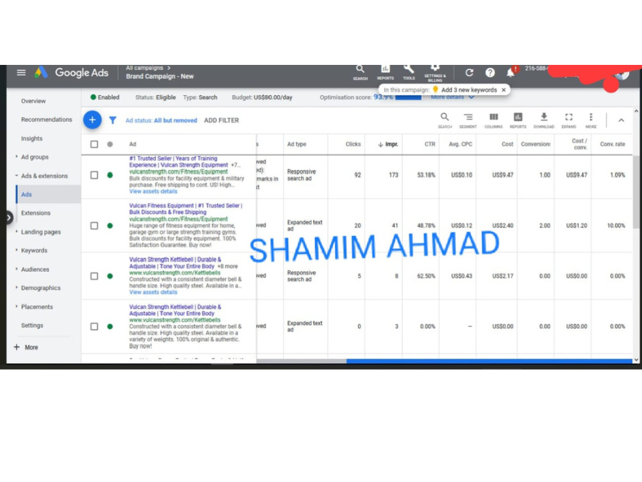
Task: Open the Vulcan Fitness Equipment ad headline
Action: point(186,209)
